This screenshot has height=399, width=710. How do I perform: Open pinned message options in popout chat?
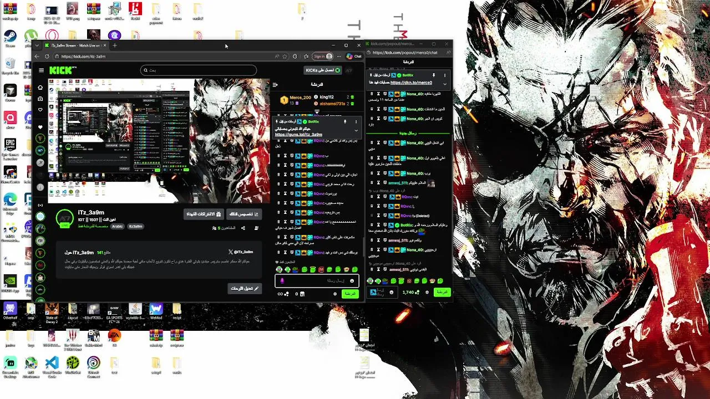pos(444,75)
